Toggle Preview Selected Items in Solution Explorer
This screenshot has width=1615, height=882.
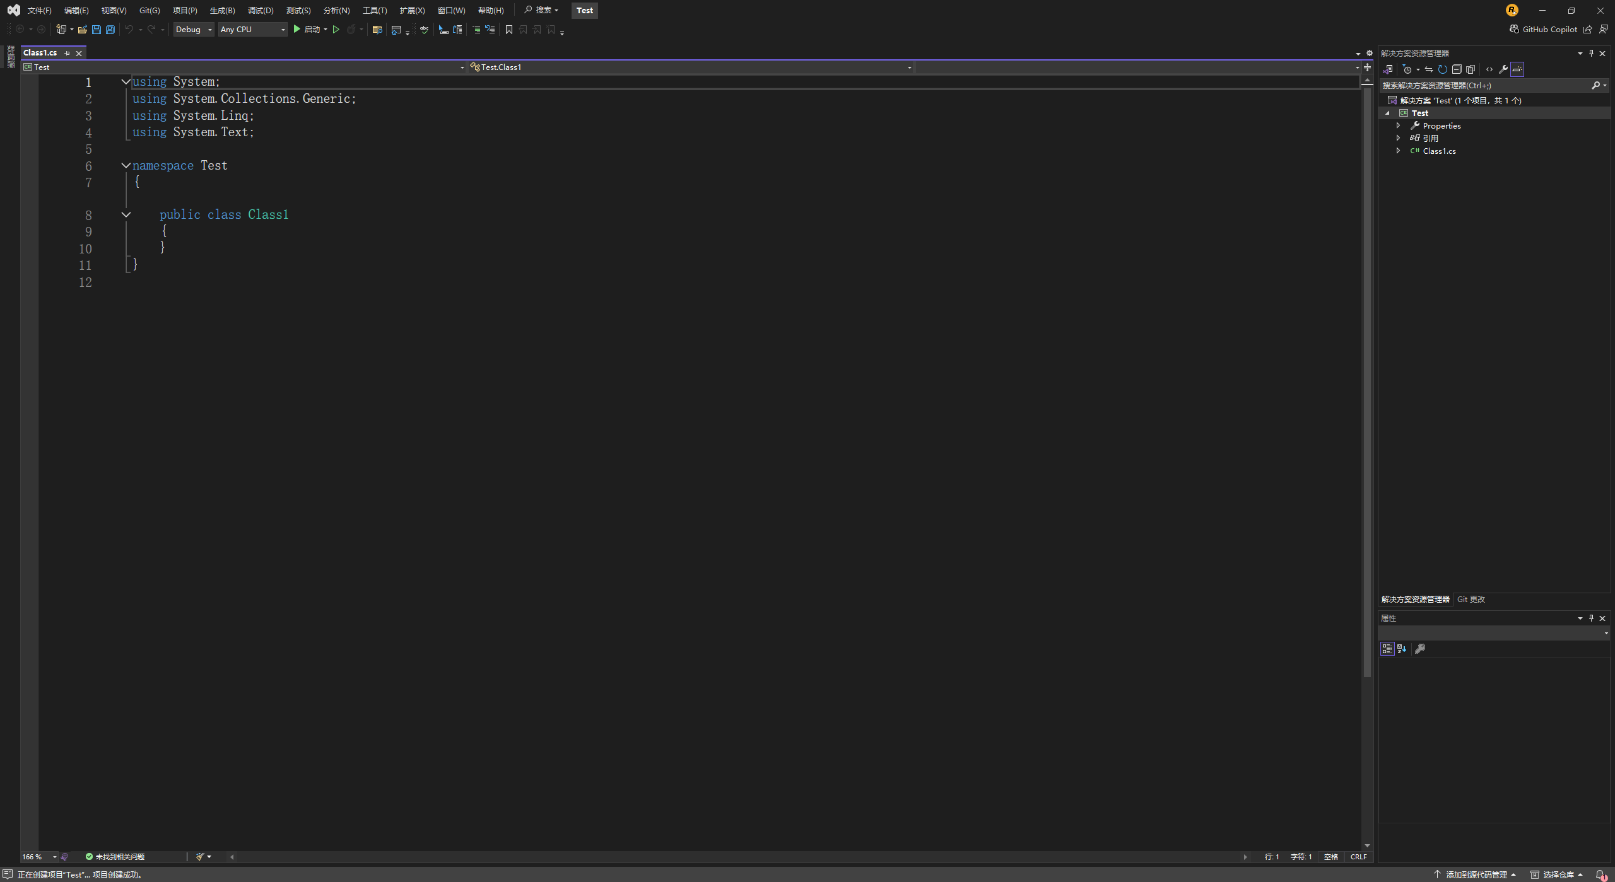click(1517, 69)
